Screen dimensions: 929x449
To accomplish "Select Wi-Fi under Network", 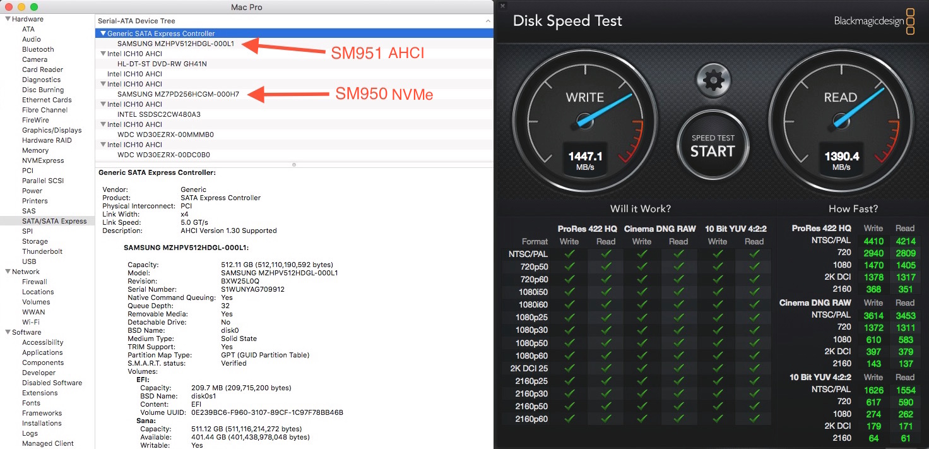I will 31,322.
